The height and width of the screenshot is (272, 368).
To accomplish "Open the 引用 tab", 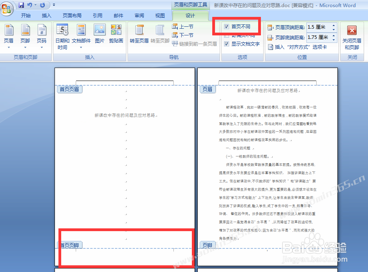I will click(98, 15).
